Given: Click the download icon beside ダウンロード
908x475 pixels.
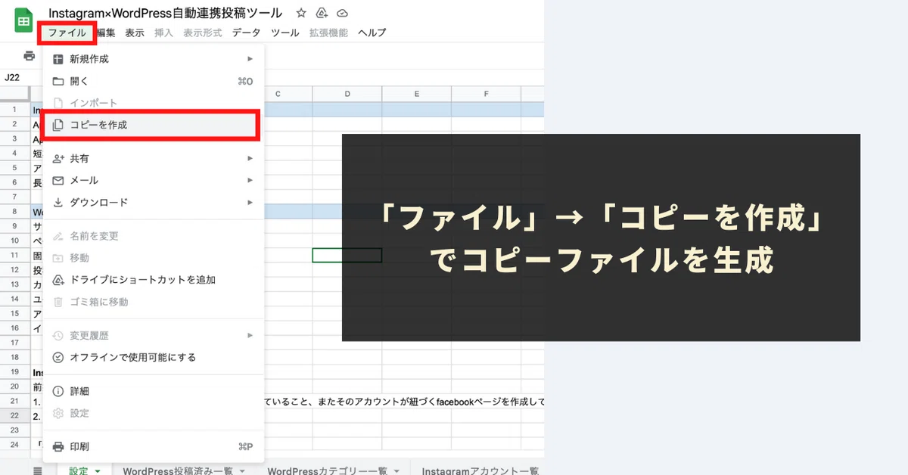Looking at the screenshot, I should pos(58,203).
